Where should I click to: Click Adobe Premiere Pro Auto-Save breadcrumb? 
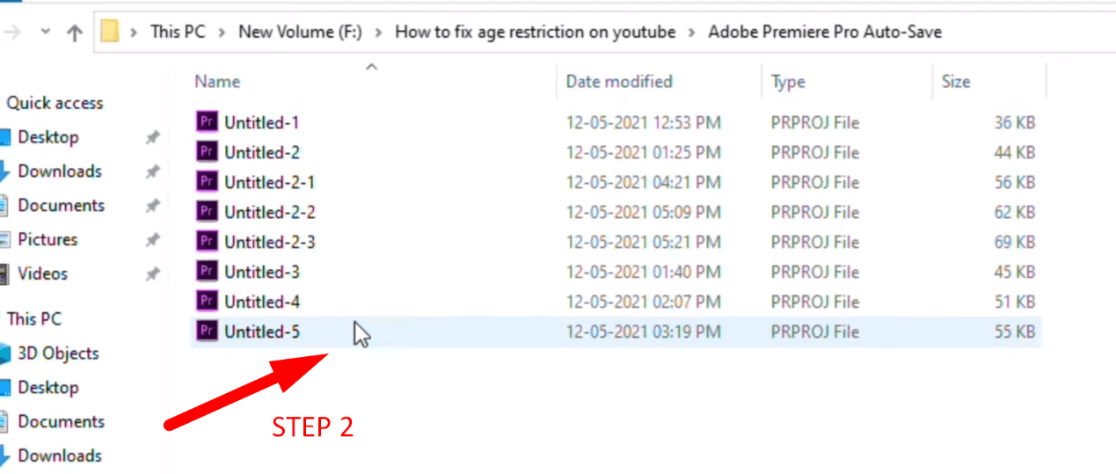(825, 32)
